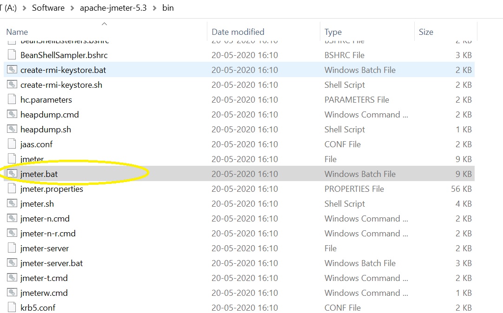Image resolution: width=503 pixels, height=313 pixels.
Task: Sort files by Type column header
Action: (333, 32)
